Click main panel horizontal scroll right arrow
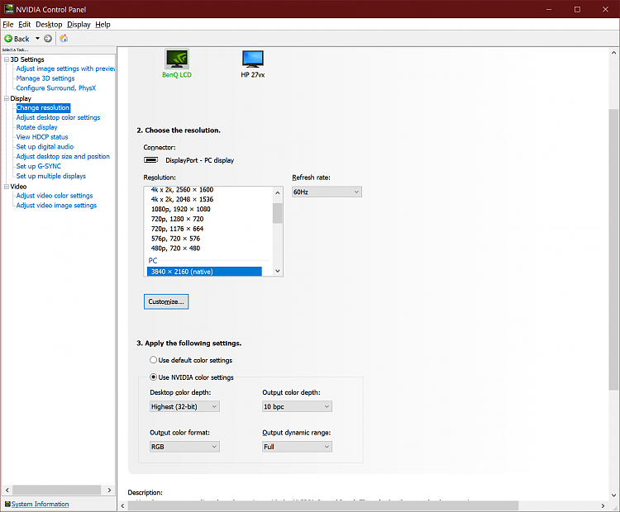620x512 pixels. tap(603, 505)
